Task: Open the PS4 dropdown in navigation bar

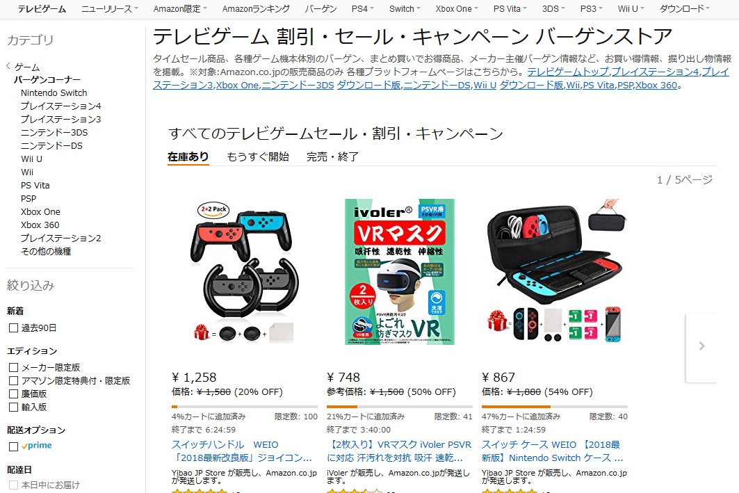Action: point(362,8)
